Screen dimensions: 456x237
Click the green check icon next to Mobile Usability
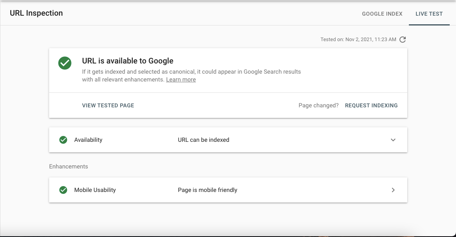click(x=63, y=190)
